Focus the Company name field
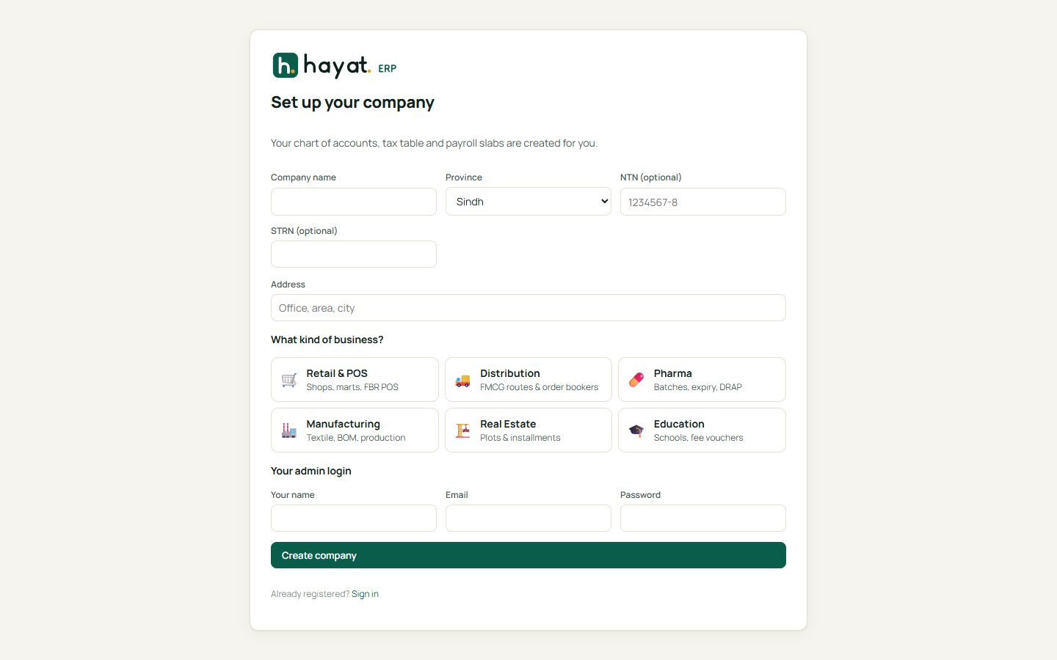 click(x=354, y=202)
